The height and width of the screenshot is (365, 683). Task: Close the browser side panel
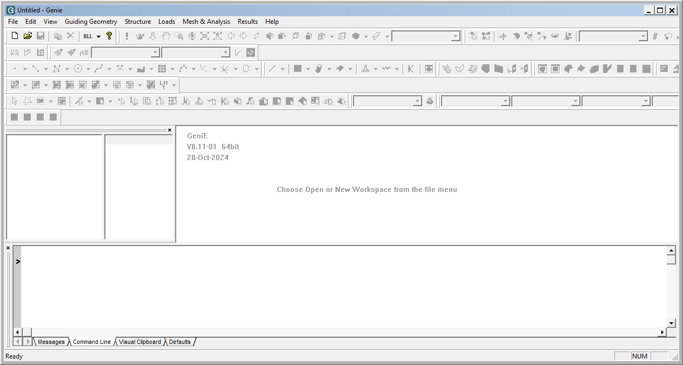(x=170, y=130)
